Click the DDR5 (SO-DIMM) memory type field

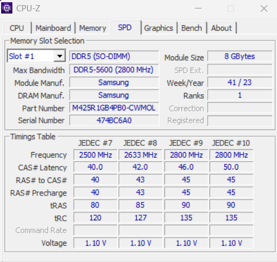coord(114,56)
